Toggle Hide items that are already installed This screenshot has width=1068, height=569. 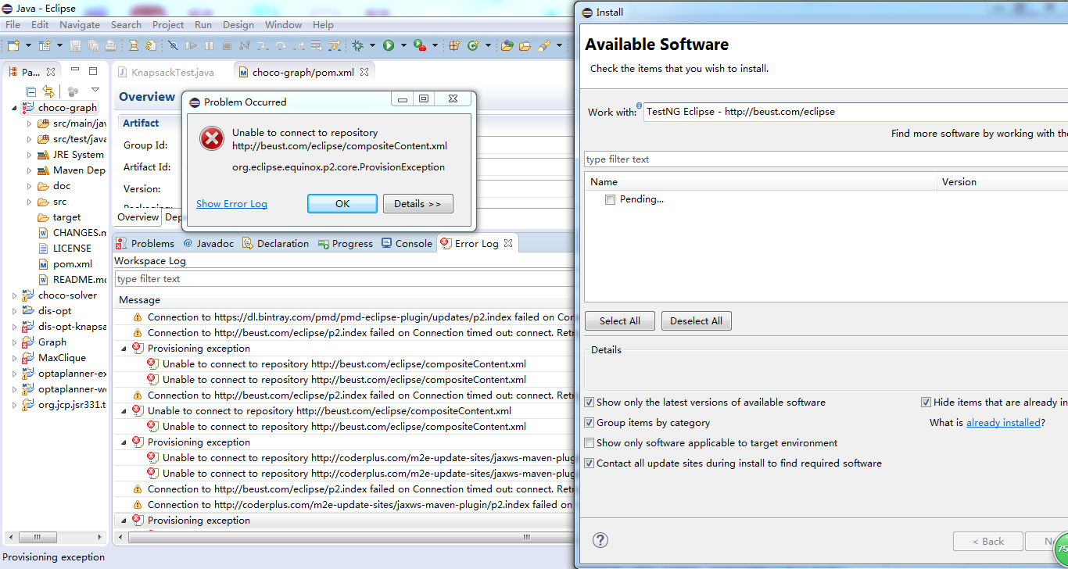(x=926, y=403)
